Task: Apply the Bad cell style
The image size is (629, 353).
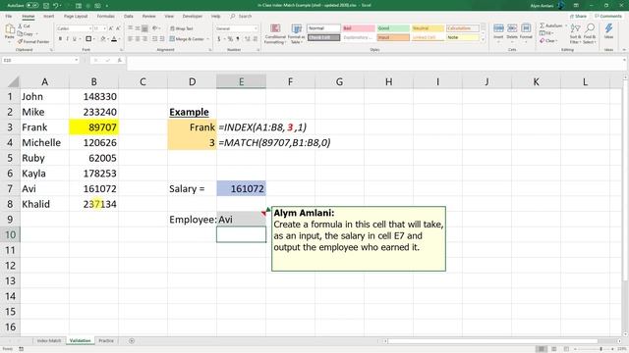Action: click(x=358, y=28)
